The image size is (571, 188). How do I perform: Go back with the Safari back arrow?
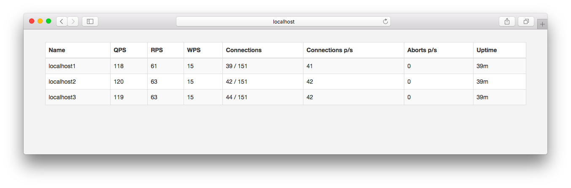click(62, 21)
